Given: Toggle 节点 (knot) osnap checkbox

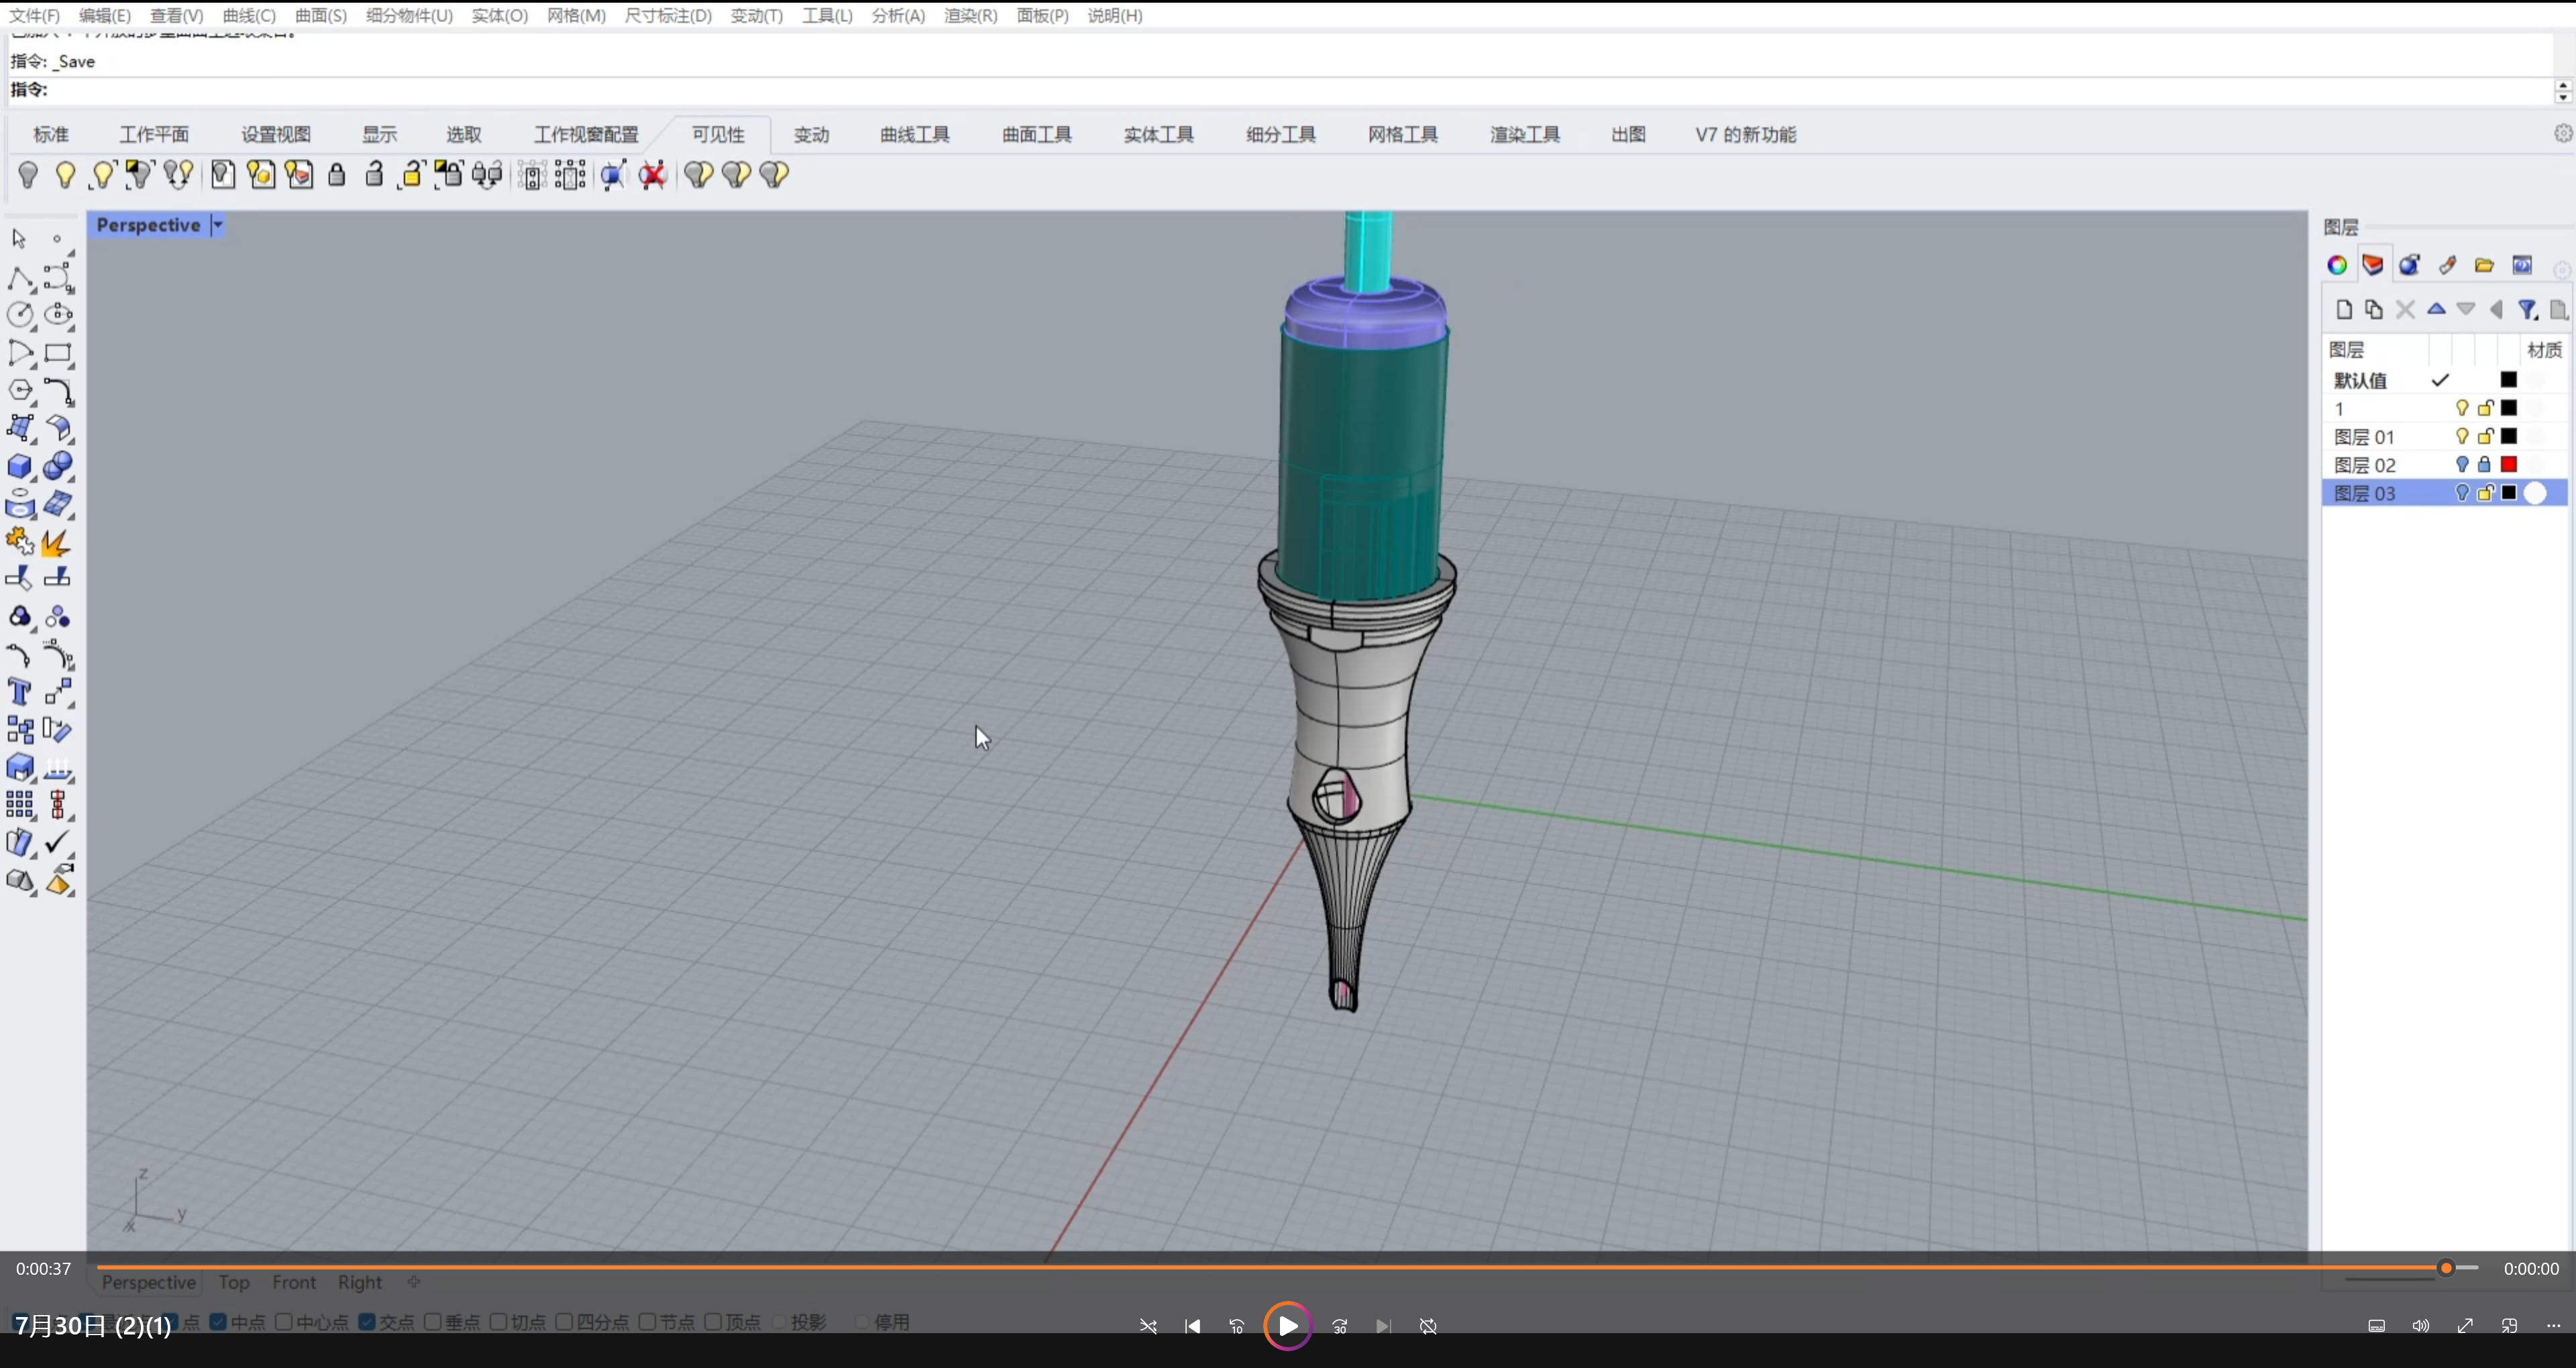Looking at the screenshot, I should coord(647,1322).
